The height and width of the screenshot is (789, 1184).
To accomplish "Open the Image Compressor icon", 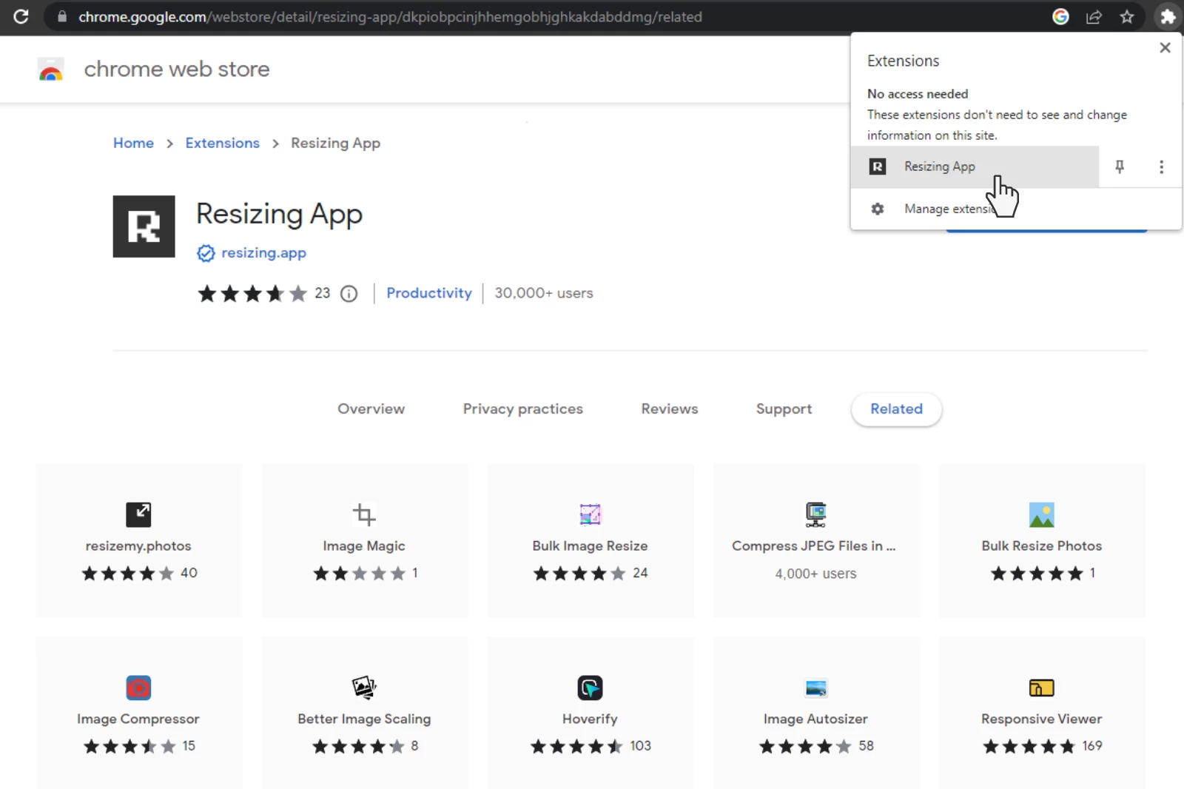I will tap(138, 688).
